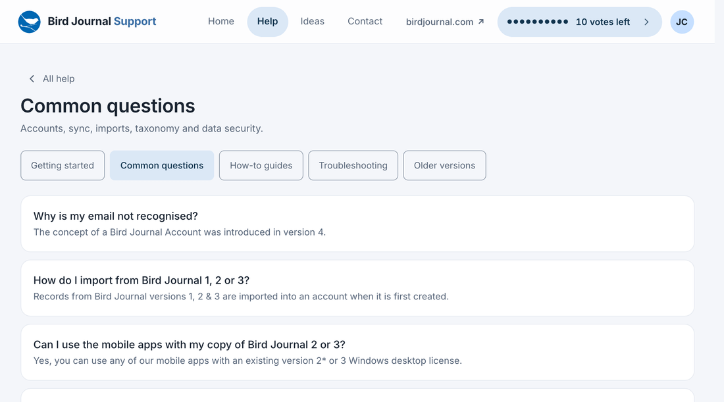Click the Bird Journal Support title text

coord(101,22)
